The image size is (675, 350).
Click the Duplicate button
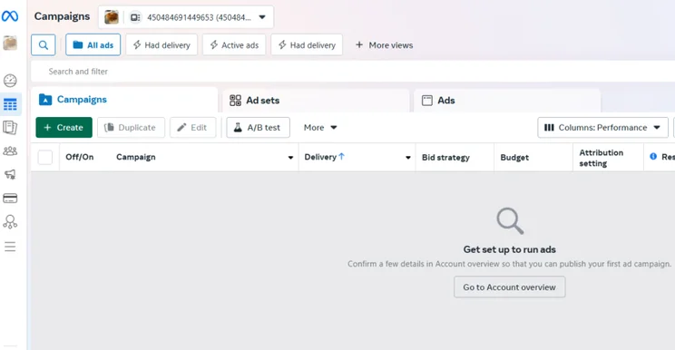131,127
